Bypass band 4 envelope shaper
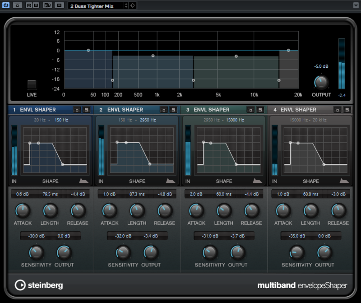Image resolution: width=361 pixels, height=303 pixels. pyautogui.click(x=337, y=110)
